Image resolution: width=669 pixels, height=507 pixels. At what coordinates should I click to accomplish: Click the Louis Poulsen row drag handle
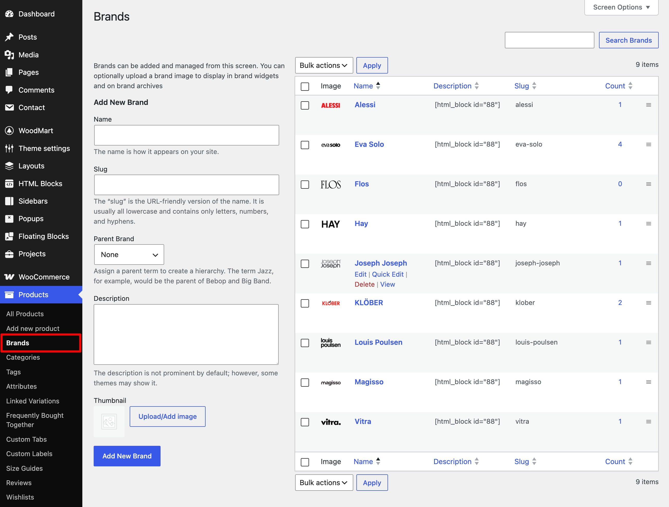[x=648, y=342]
